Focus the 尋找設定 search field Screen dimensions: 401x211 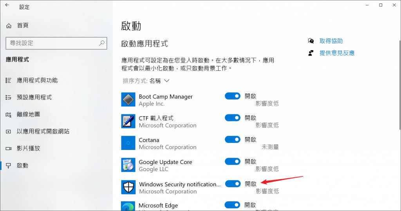[x=56, y=43]
